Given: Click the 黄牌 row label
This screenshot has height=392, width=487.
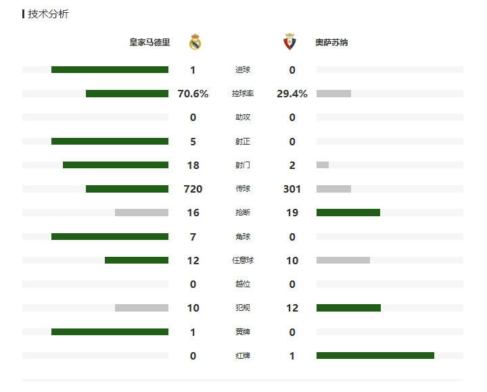Looking at the screenshot, I should point(243,332).
